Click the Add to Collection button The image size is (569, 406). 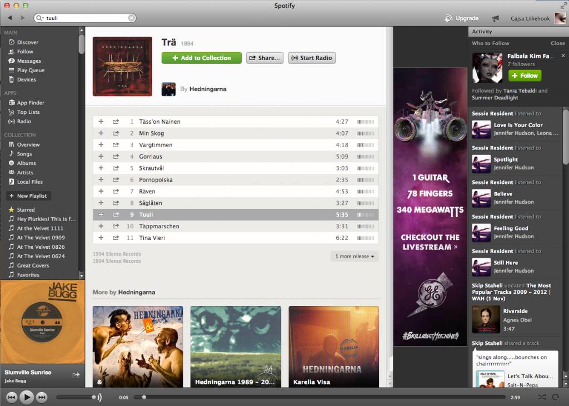click(201, 58)
